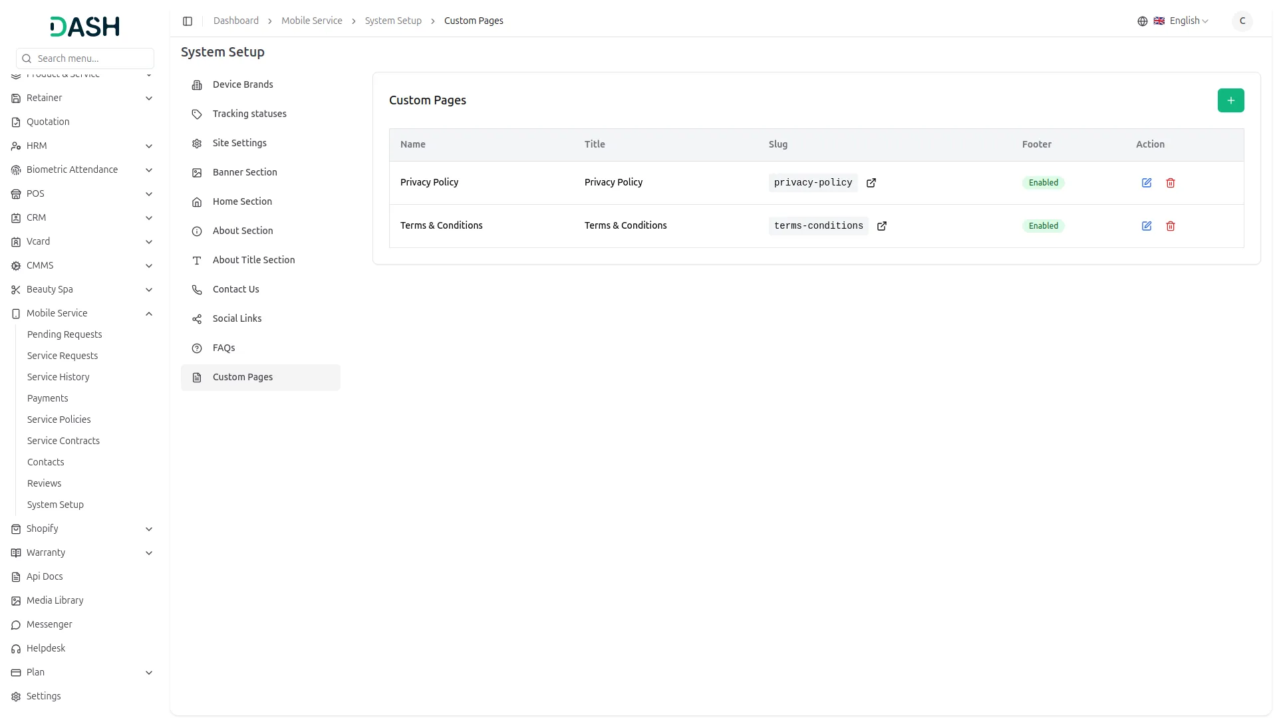Click inside the Search menu input field
Image resolution: width=1277 pixels, height=718 pixels.
click(x=86, y=59)
